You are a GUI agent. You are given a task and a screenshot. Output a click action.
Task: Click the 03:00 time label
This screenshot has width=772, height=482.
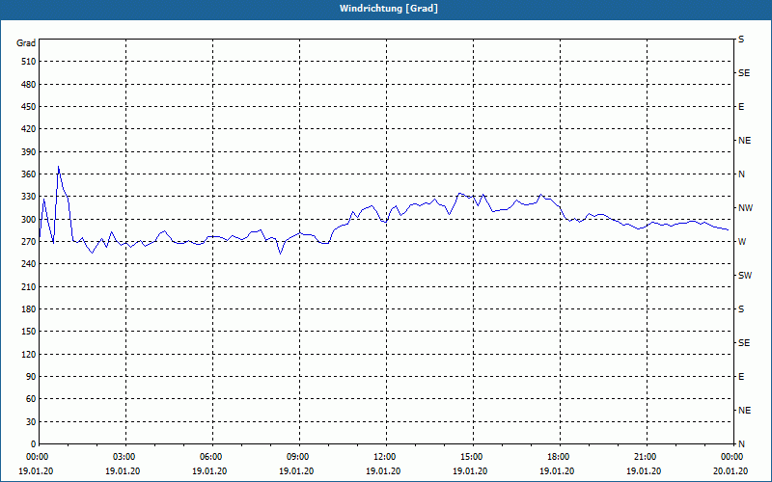(124, 457)
